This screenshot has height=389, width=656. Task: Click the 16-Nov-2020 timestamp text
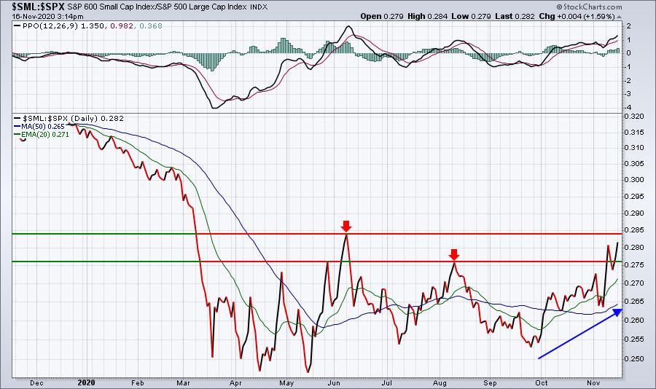[x=47, y=17]
